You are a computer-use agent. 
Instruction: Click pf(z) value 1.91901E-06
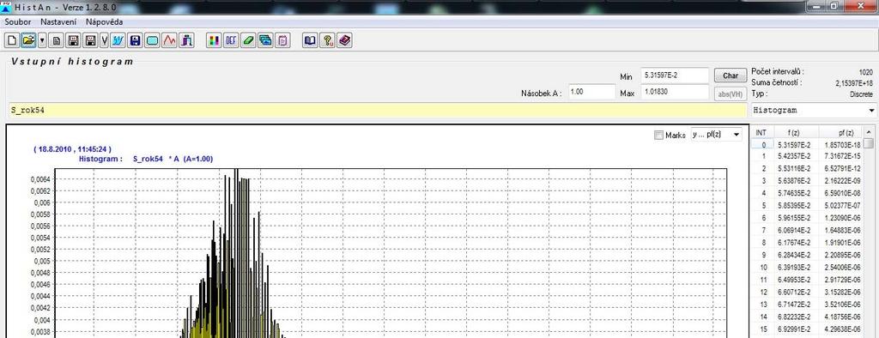[x=842, y=242]
